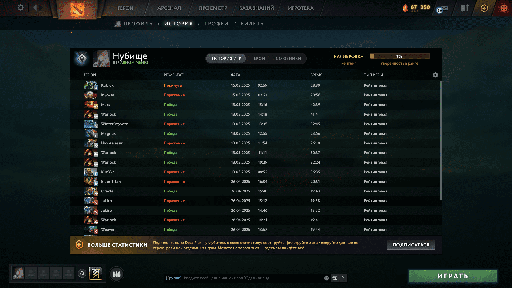Click the calibration rank confidence bar at 7%
512x288 pixels.
point(399,56)
